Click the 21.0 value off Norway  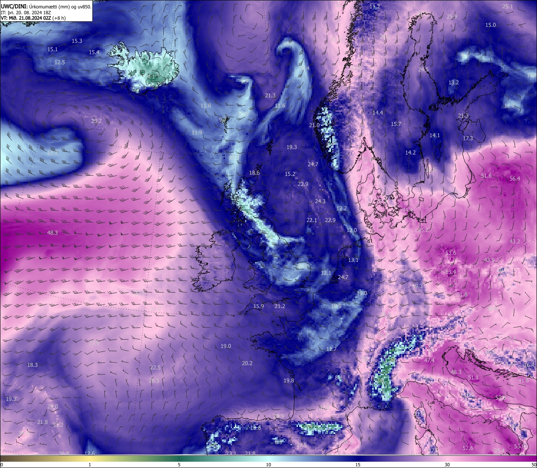point(314,125)
